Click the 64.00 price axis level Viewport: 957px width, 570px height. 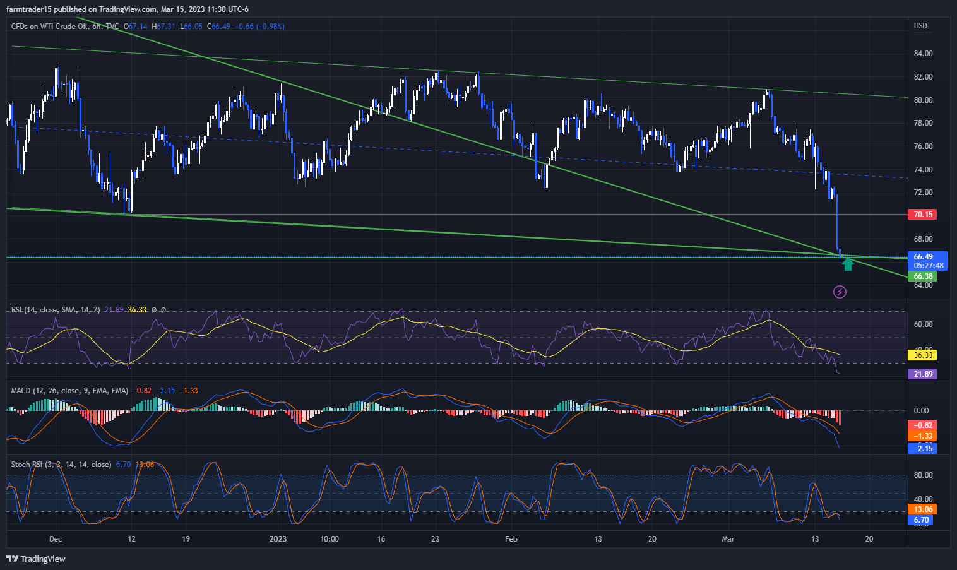tap(924, 285)
